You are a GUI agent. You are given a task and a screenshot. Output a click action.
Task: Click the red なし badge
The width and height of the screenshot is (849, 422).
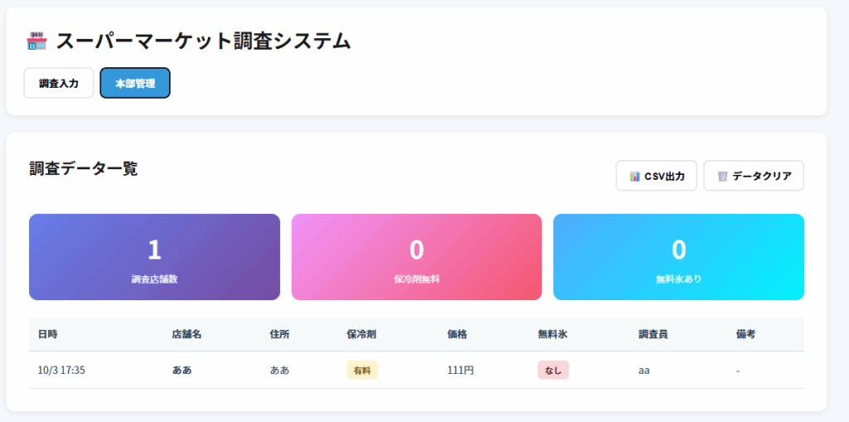point(553,370)
